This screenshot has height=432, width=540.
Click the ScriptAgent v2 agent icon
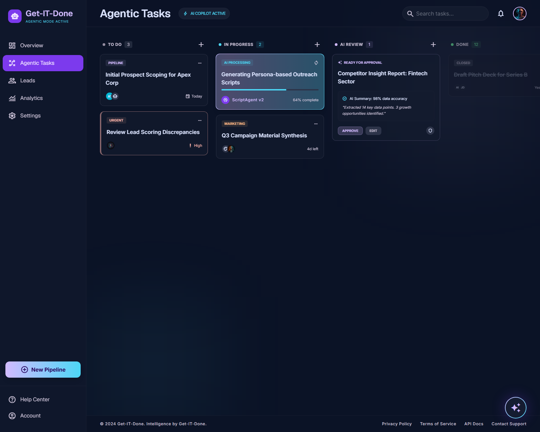click(x=225, y=100)
